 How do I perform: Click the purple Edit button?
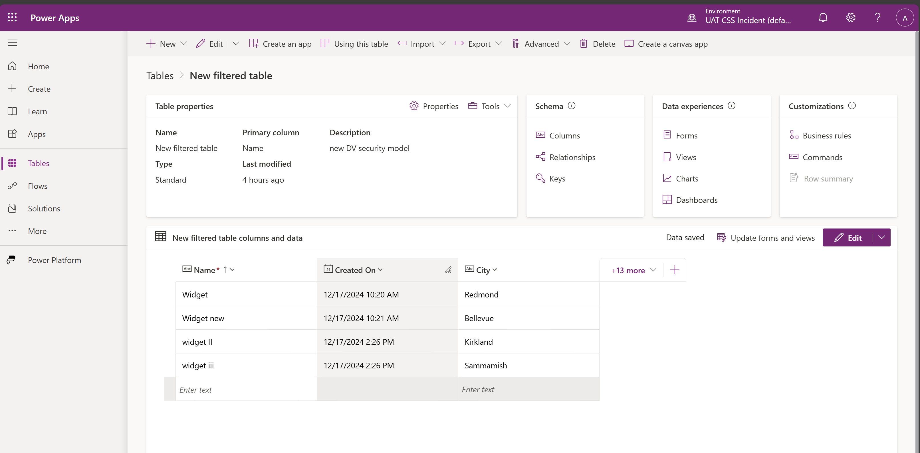[x=848, y=238]
